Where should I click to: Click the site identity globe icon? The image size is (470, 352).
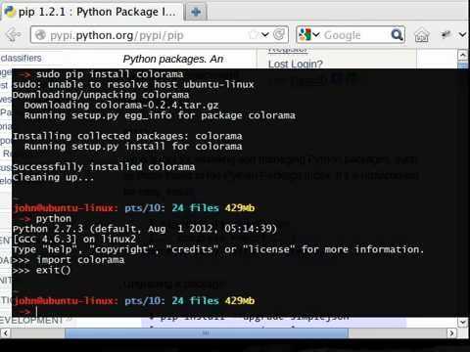[40, 35]
